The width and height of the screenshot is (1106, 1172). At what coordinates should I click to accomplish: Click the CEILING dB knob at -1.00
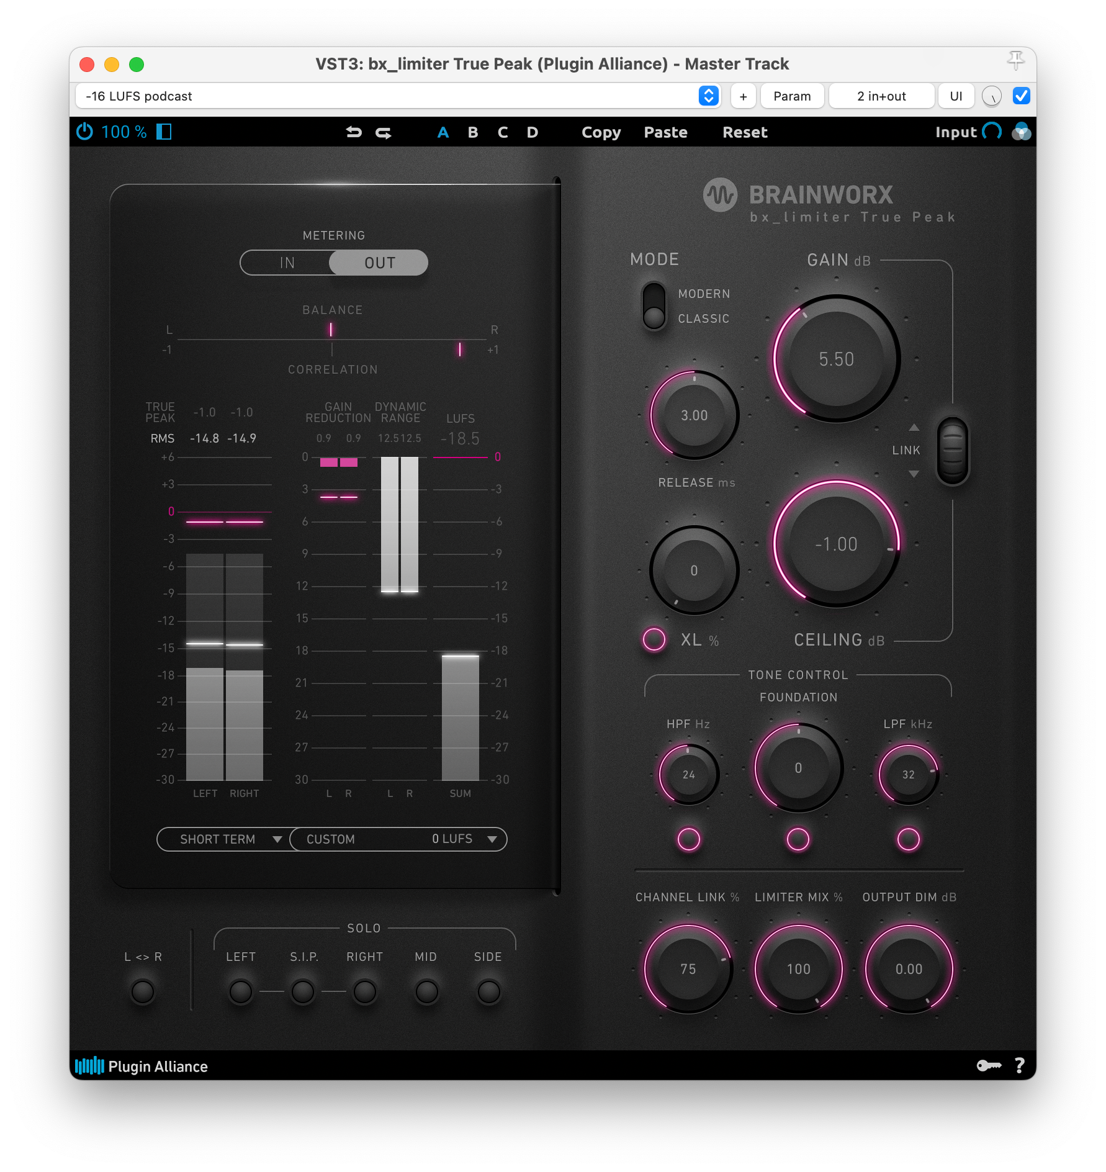[x=836, y=544]
